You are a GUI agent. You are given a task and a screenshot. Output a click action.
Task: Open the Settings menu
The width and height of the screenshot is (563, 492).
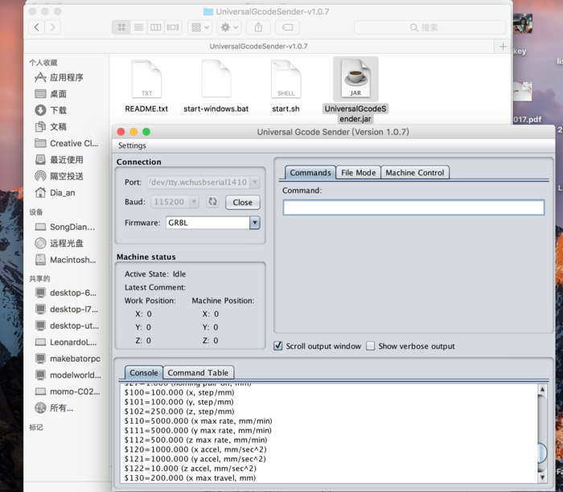(132, 146)
